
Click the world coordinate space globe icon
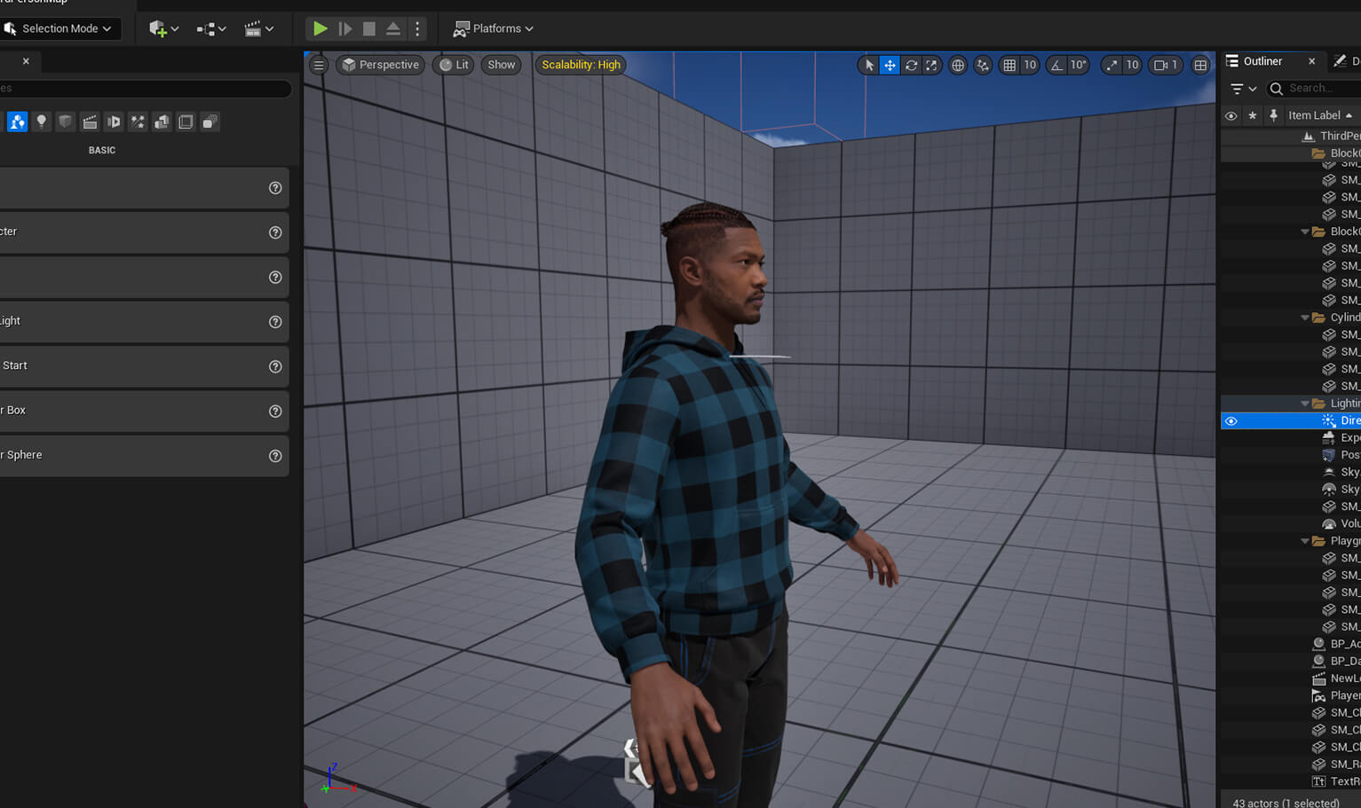[958, 65]
